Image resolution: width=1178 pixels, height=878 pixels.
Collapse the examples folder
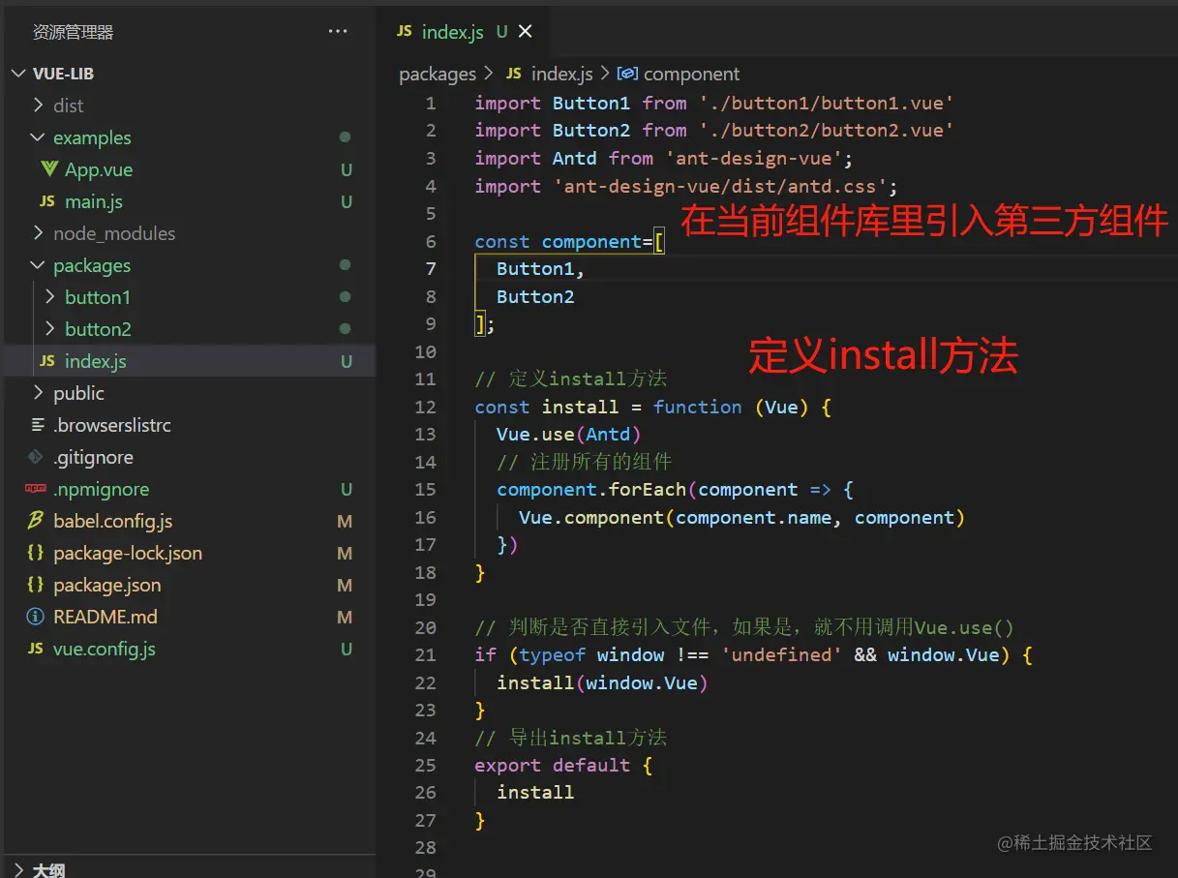tap(38, 137)
